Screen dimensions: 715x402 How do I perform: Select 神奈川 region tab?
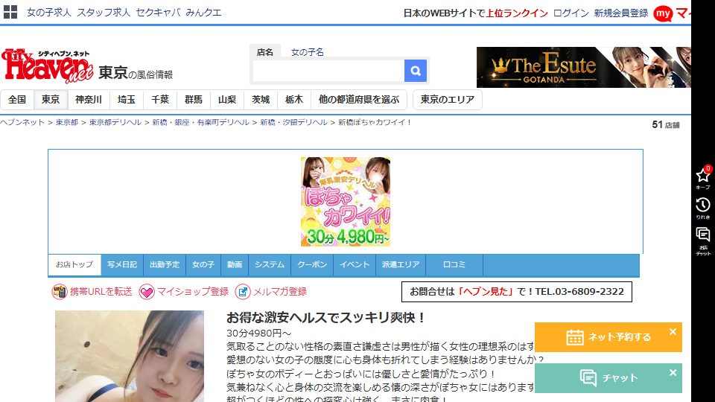89,99
